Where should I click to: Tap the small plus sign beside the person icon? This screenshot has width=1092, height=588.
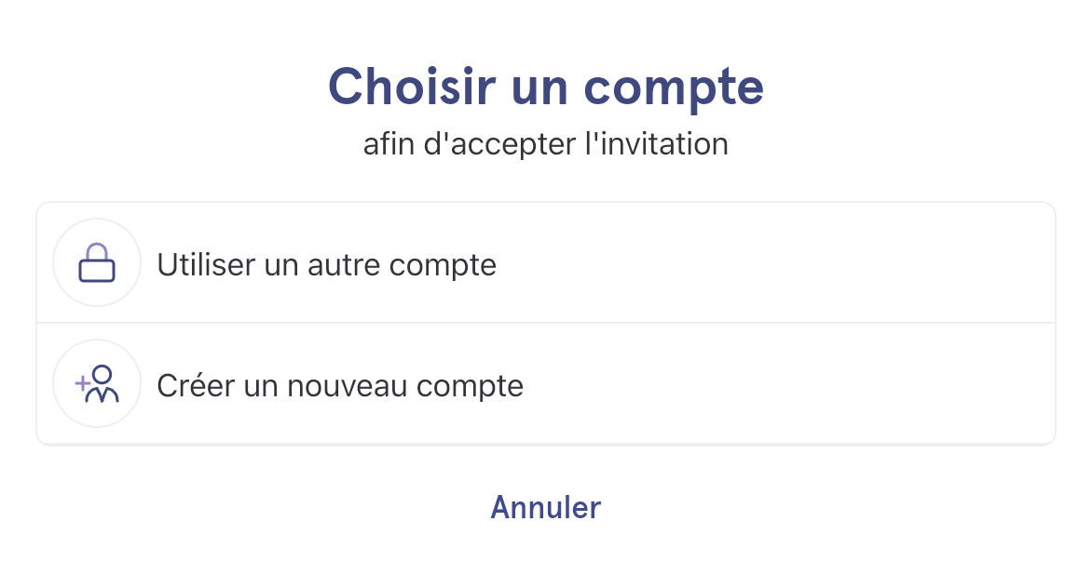(x=82, y=382)
